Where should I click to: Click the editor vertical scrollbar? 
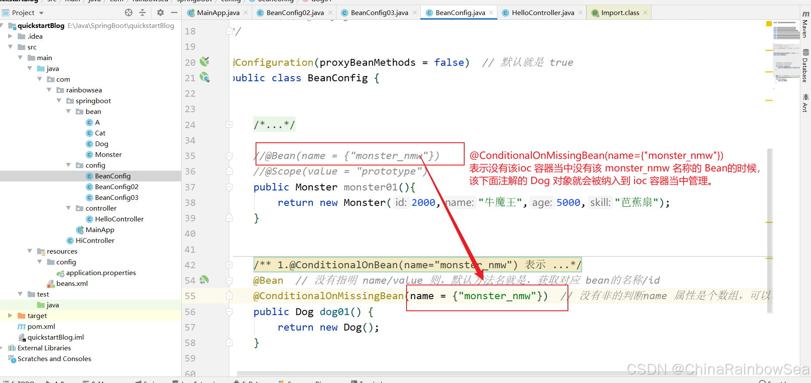[x=770, y=231]
